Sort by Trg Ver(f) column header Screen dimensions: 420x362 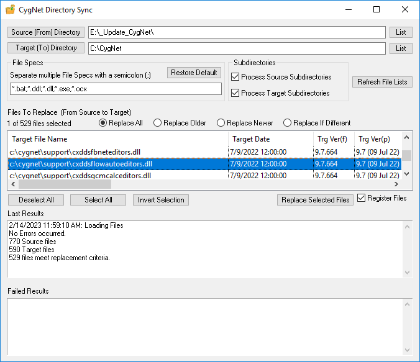tap(334, 139)
